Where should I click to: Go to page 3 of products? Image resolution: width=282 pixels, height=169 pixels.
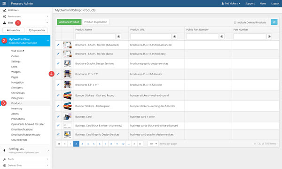tap(82, 144)
